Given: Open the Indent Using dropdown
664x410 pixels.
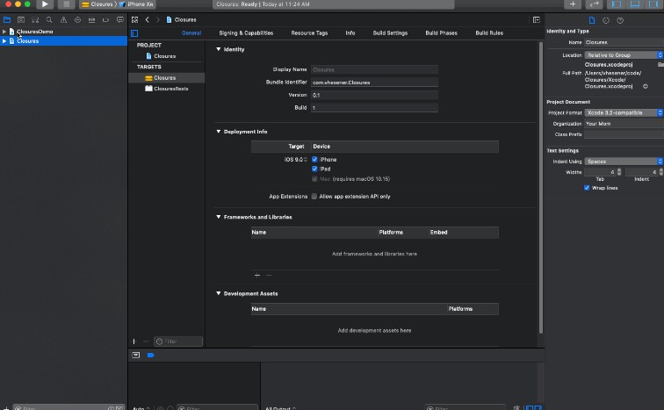Looking at the screenshot, I should pyautogui.click(x=624, y=162).
